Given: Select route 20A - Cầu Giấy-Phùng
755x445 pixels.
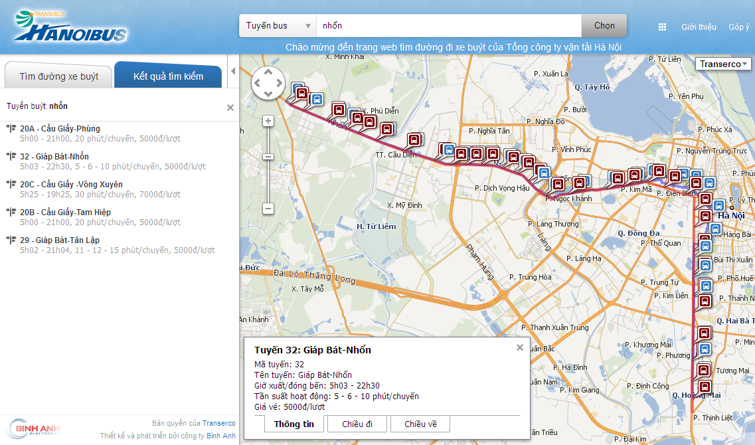Looking at the screenshot, I should click(x=60, y=129).
